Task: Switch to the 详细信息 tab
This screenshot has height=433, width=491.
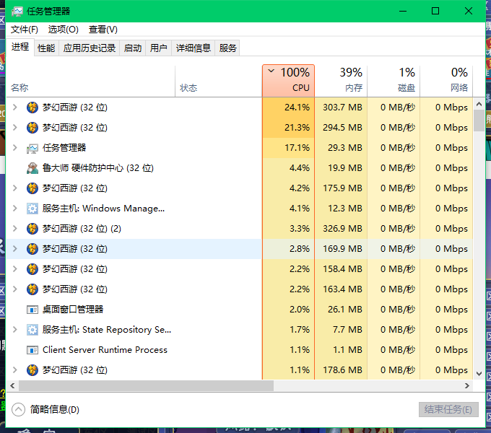Action: (194, 48)
